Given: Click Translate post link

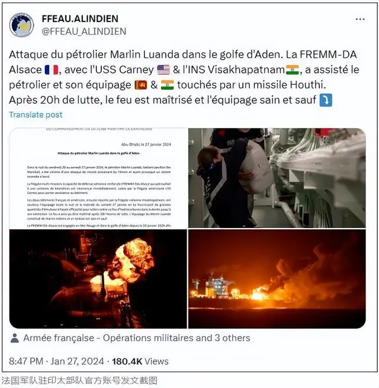Looking at the screenshot, I should (x=36, y=114).
